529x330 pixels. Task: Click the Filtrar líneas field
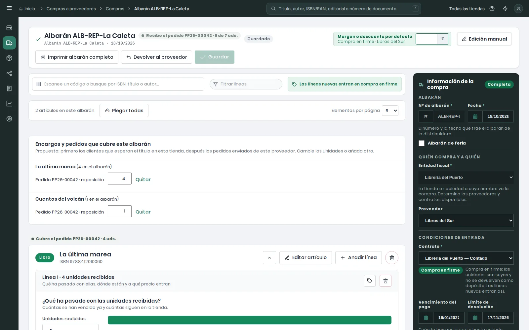tap(246, 84)
